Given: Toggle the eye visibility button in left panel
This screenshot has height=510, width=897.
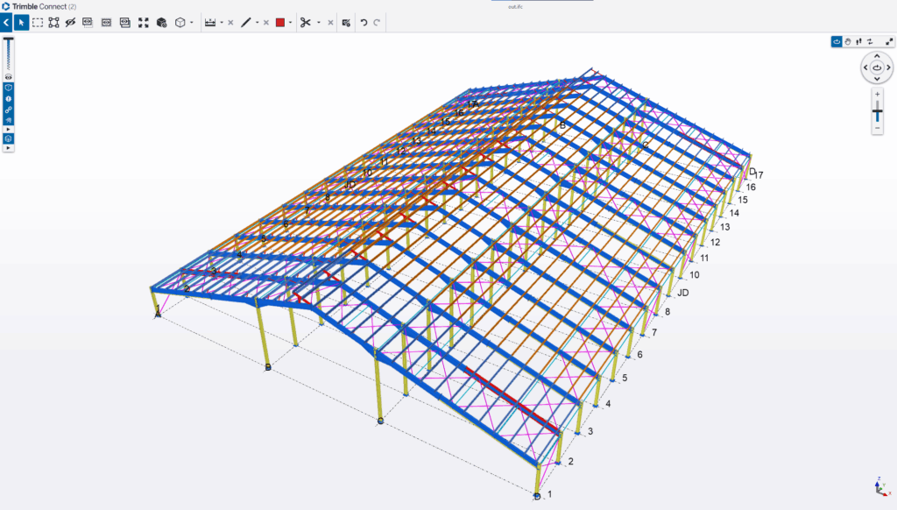Looking at the screenshot, I should tap(9, 77).
